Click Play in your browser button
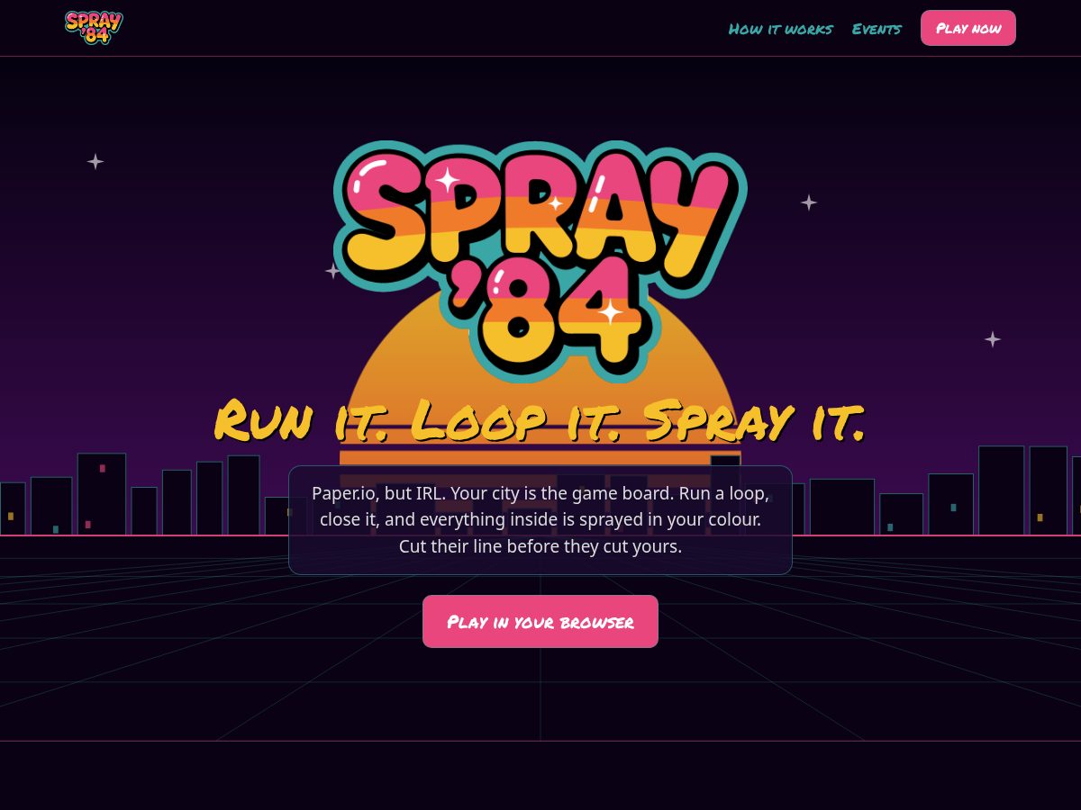The width and height of the screenshot is (1081, 810). [540, 621]
